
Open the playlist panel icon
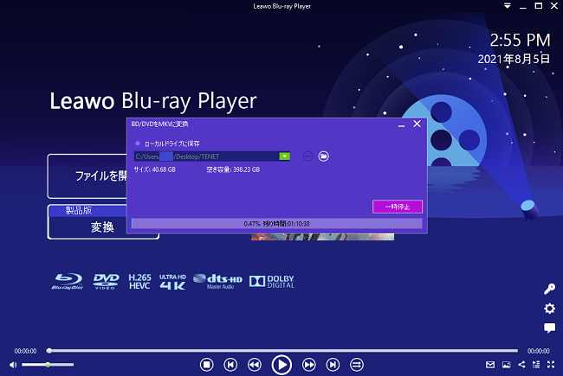[x=536, y=365]
